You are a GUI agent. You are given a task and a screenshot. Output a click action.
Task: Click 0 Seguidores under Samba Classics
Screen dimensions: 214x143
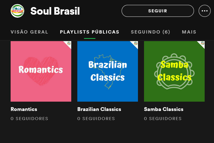(x=163, y=119)
